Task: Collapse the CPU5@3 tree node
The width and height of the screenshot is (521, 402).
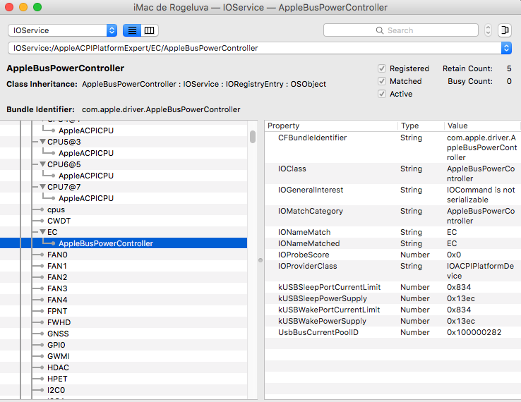Action: 42,142
